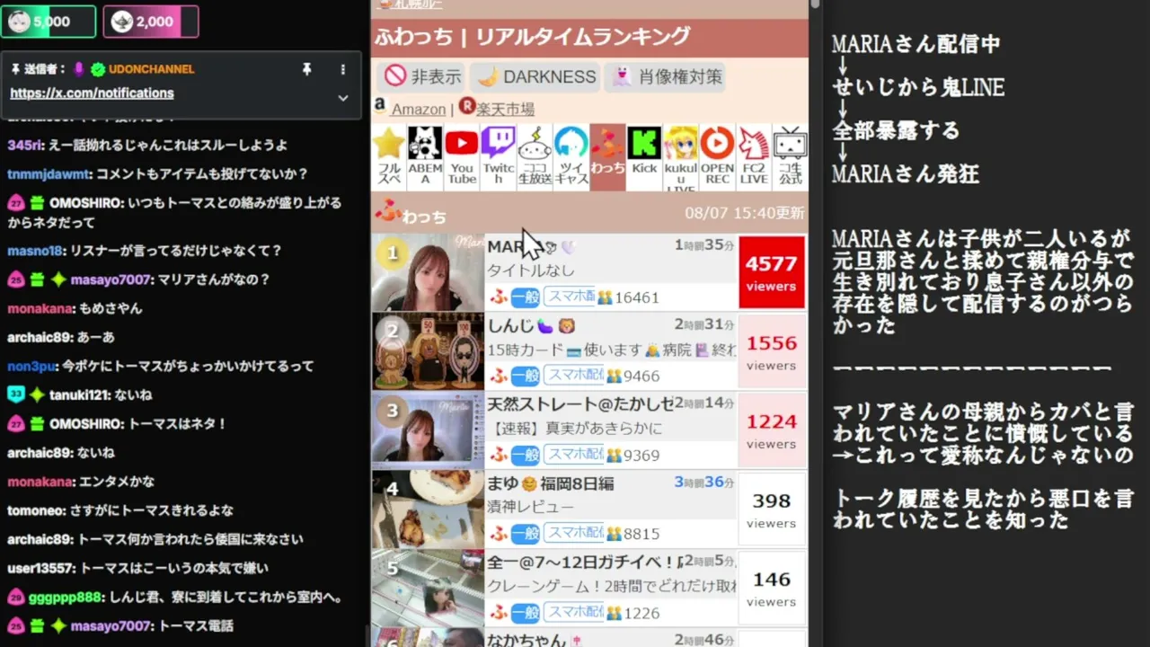Click the 398 viewers box
The image size is (1150, 647).
point(771,510)
